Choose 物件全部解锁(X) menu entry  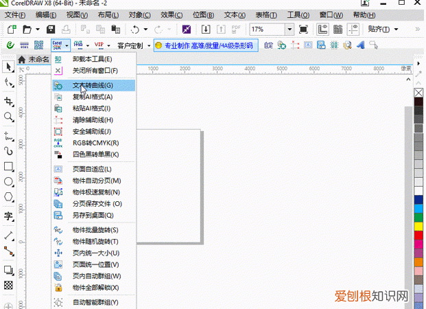(94, 288)
